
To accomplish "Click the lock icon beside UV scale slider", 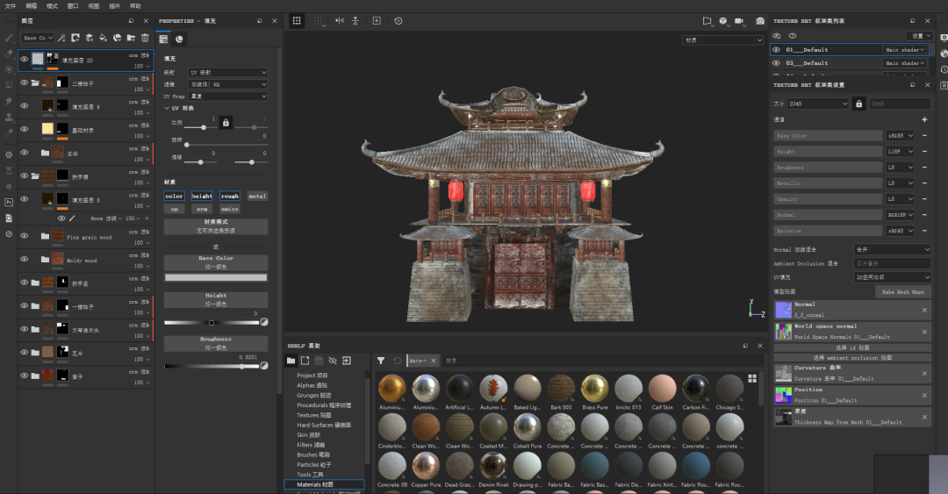I will (x=226, y=123).
